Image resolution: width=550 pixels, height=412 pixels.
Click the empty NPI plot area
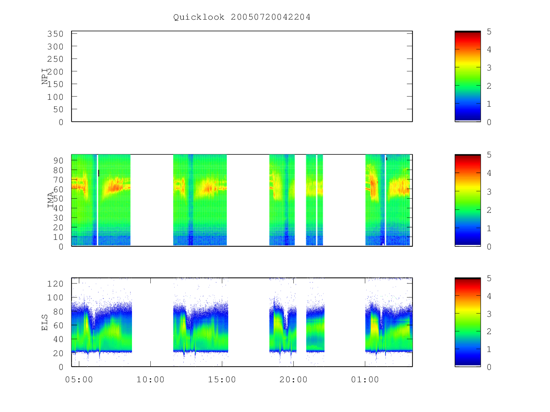[242, 76]
